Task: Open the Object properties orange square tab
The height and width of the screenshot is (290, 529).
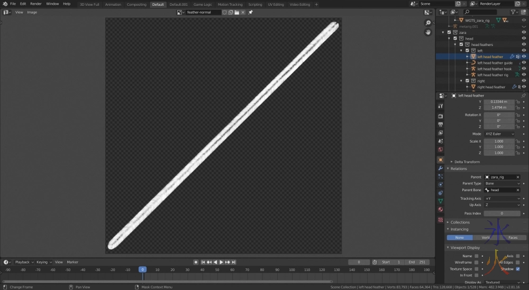Action: (440, 160)
